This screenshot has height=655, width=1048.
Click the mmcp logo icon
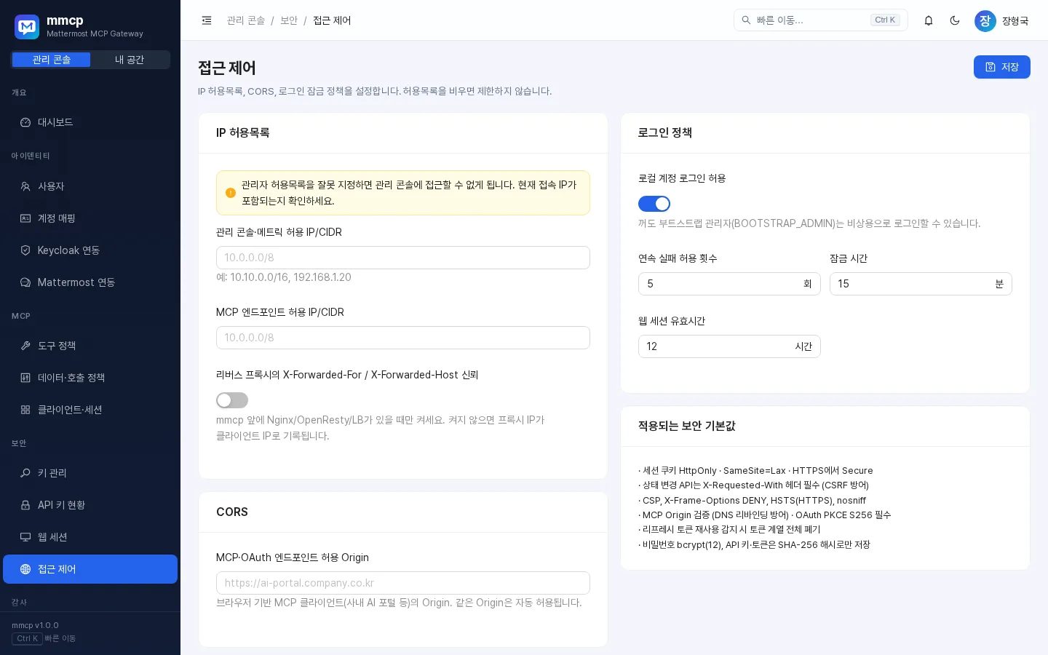click(x=27, y=27)
